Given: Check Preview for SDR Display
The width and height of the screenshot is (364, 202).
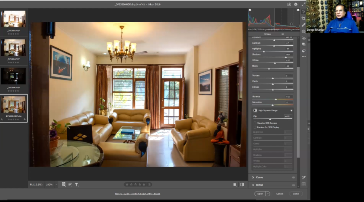Looking at the screenshot, I should click(255, 127).
